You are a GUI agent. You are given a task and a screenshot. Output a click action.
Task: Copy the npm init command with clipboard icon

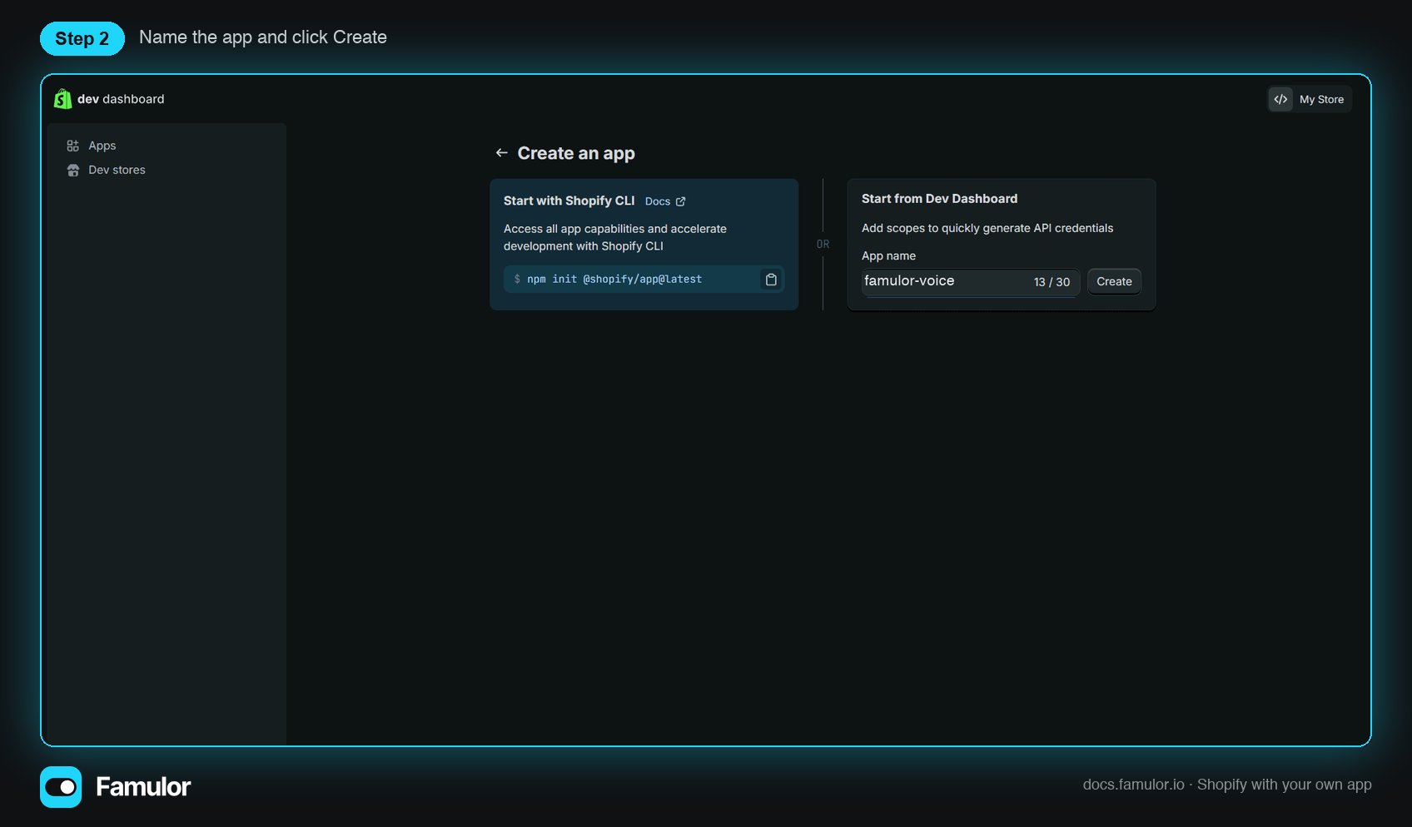pos(771,280)
